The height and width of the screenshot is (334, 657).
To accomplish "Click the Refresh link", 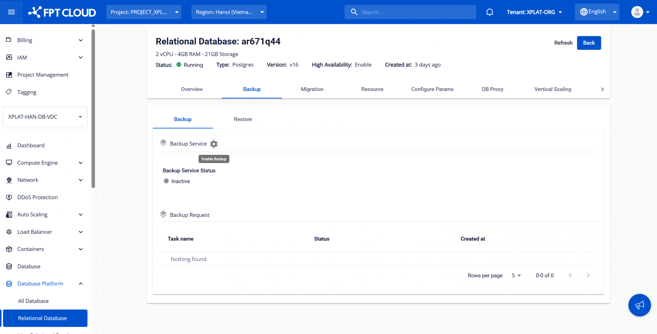I will (563, 43).
